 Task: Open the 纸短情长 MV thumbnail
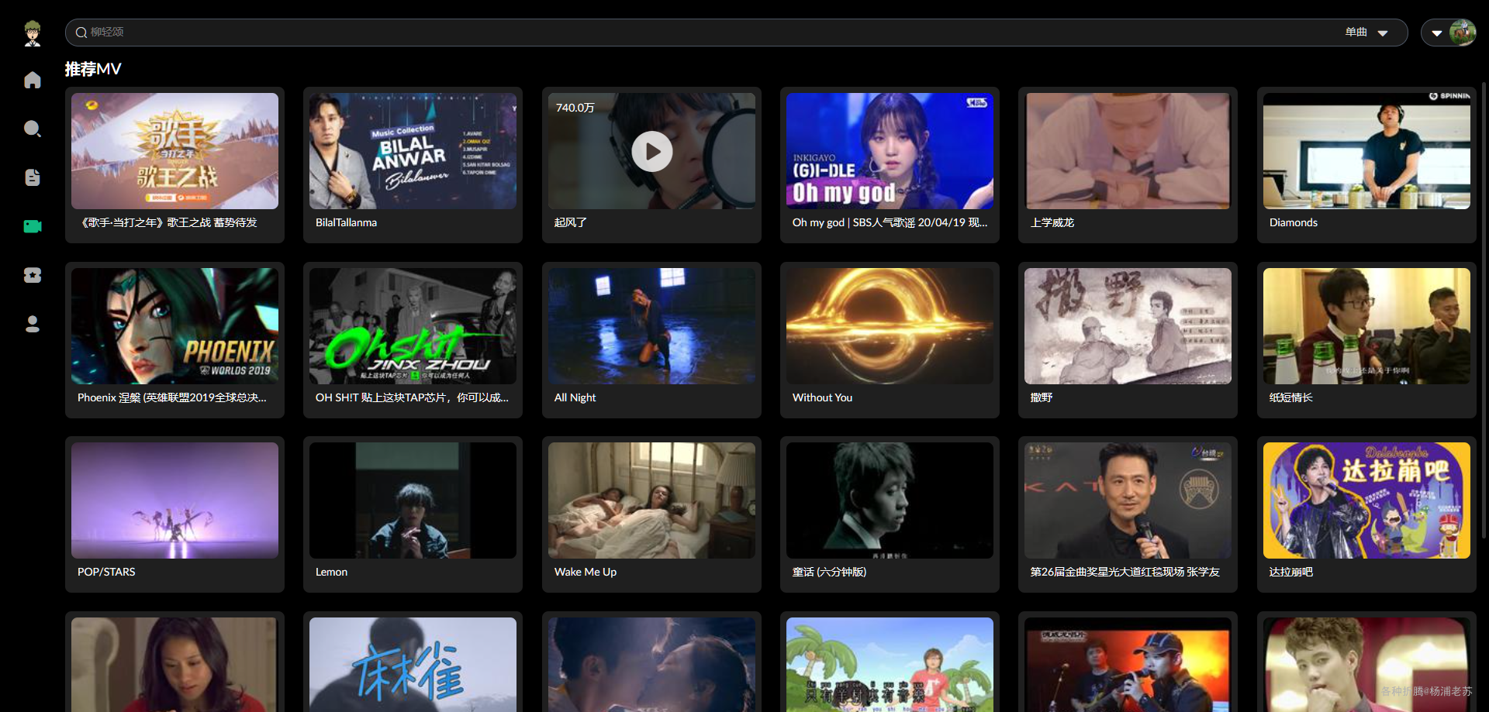[1366, 326]
